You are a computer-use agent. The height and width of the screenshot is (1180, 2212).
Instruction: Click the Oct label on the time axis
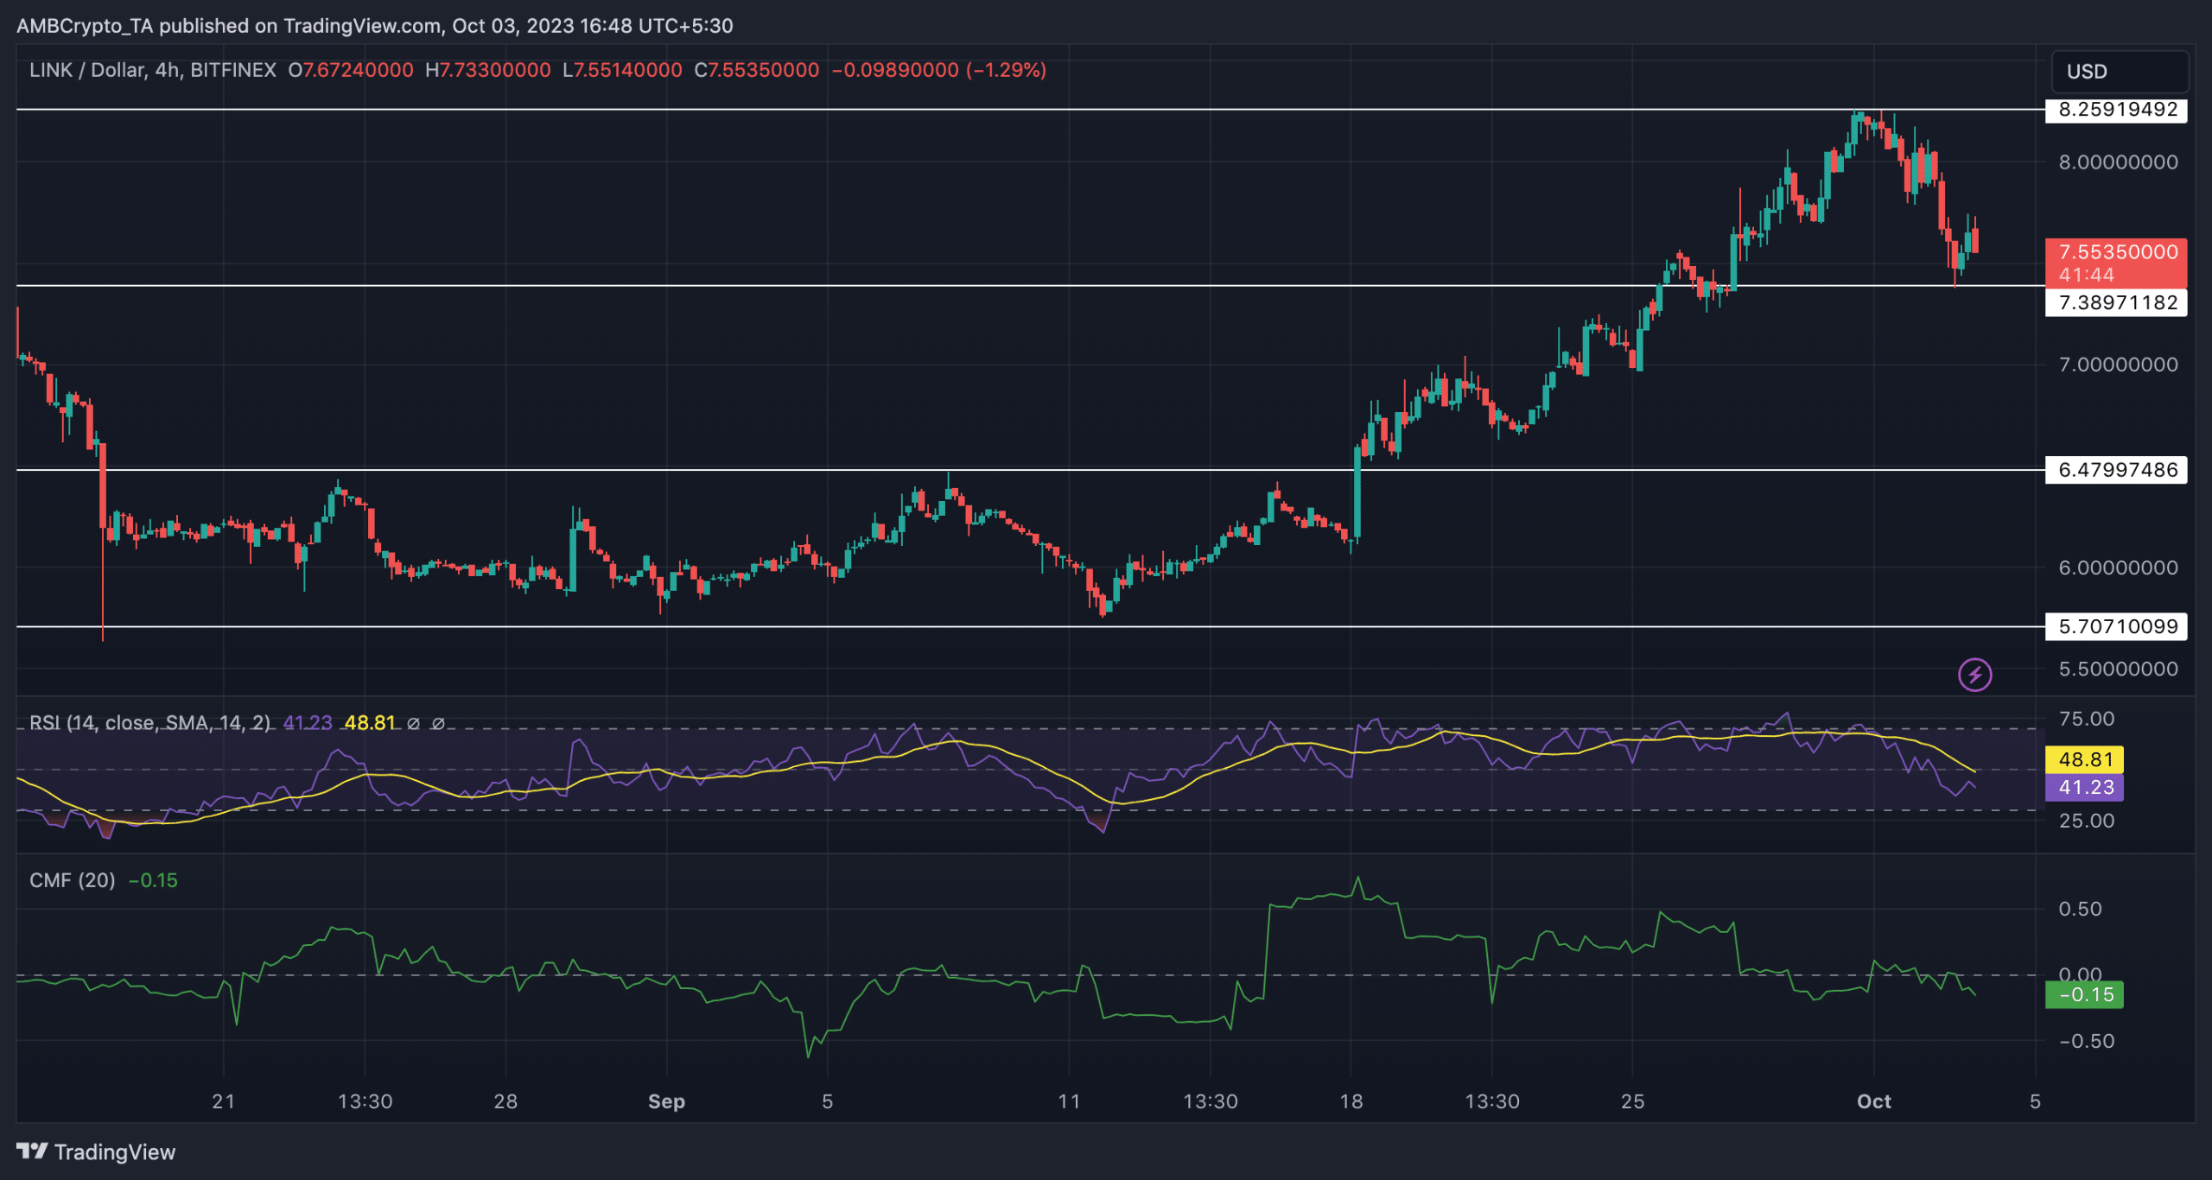tap(1874, 1101)
